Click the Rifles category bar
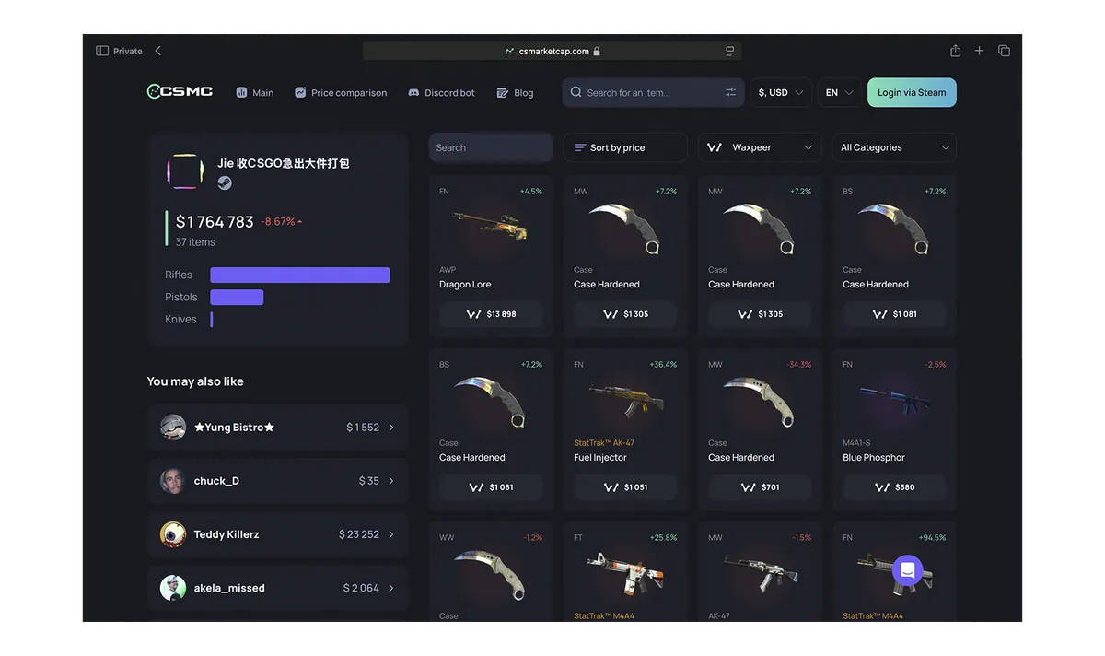1105x656 pixels. [x=300, y=275]
